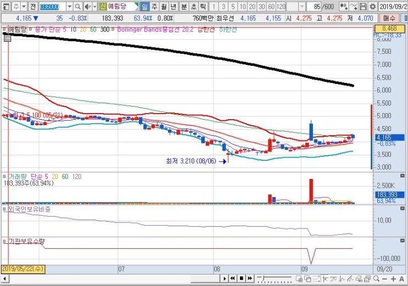Click the A text annotation icon
Viewport: 408px width, 286px height.
pyautogui.click(x=401, y=279)
